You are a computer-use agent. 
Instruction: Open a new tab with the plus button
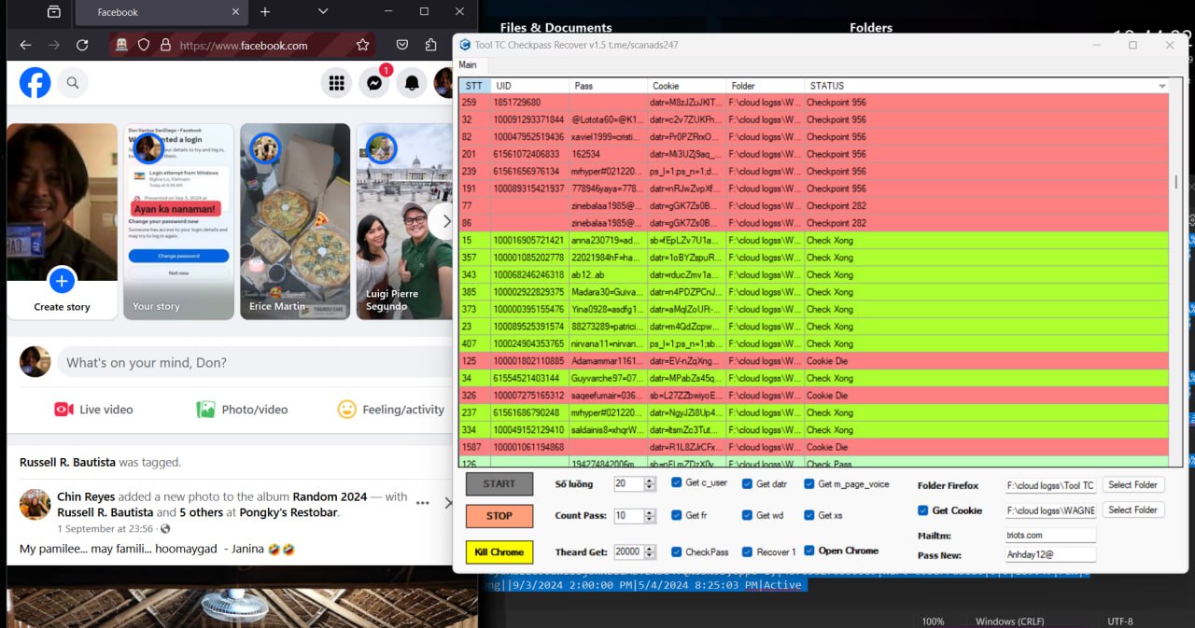[265, 11]
